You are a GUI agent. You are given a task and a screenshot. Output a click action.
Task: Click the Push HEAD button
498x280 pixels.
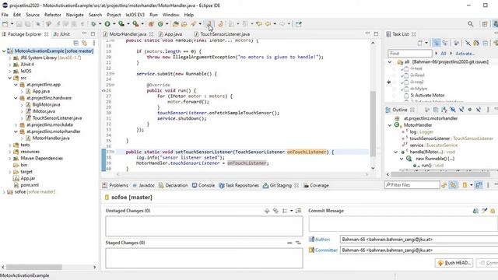click(x=454, y=263)
